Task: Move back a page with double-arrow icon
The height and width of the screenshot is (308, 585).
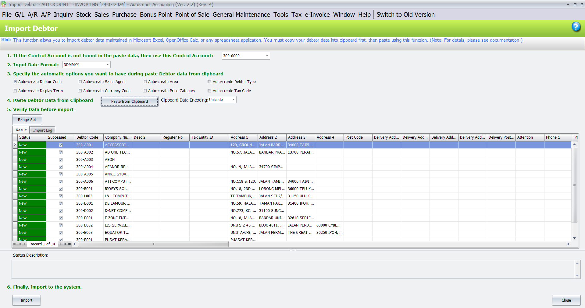Action: pos(19,244)
